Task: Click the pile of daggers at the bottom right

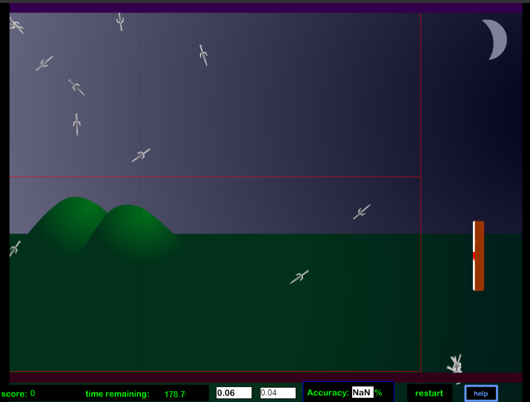Action: click(455, 364)
